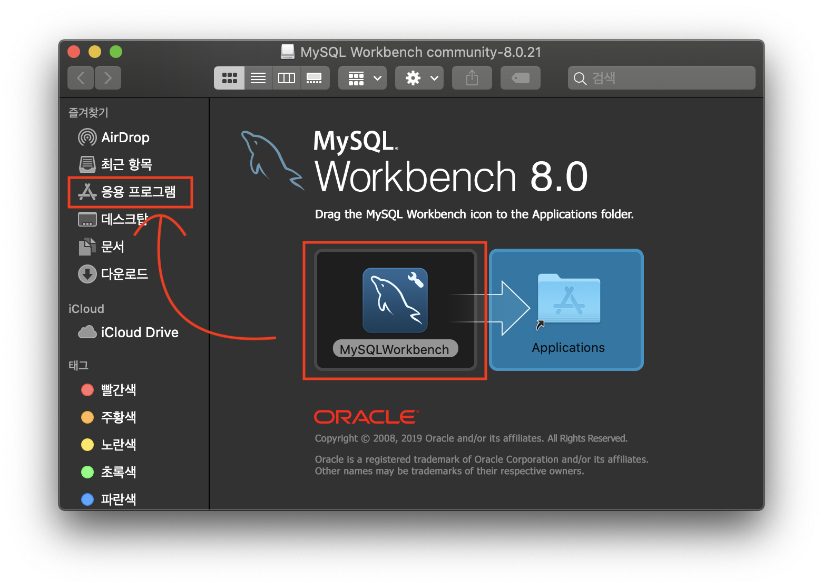Click the 태그 sidebar section header
The height and width of the screenshot is (588, 823).
coord(79,366)
